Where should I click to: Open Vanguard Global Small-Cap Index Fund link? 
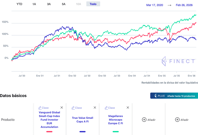tap(49, 120)
